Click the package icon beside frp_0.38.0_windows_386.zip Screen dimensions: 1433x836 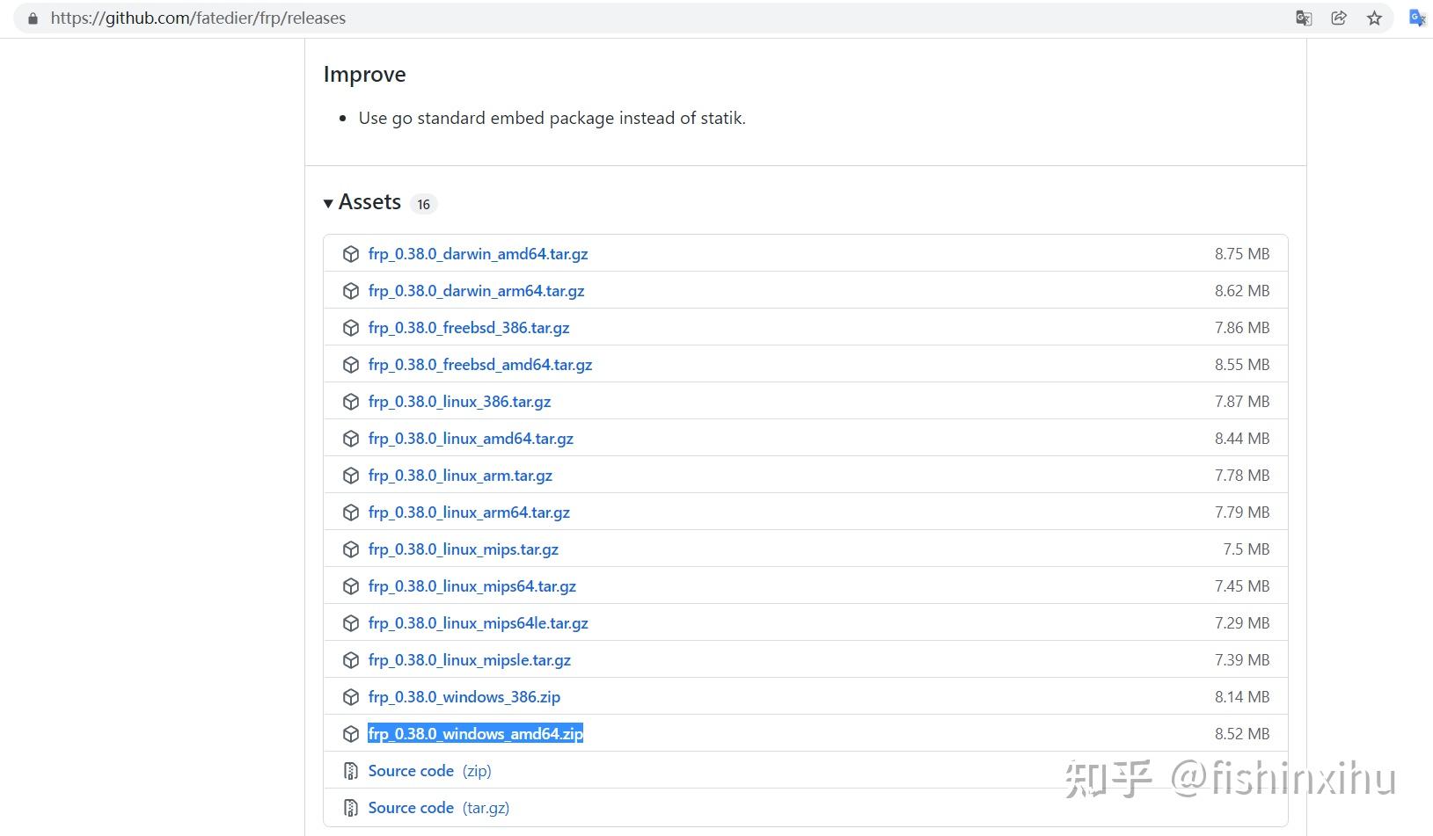click(350, 696)
